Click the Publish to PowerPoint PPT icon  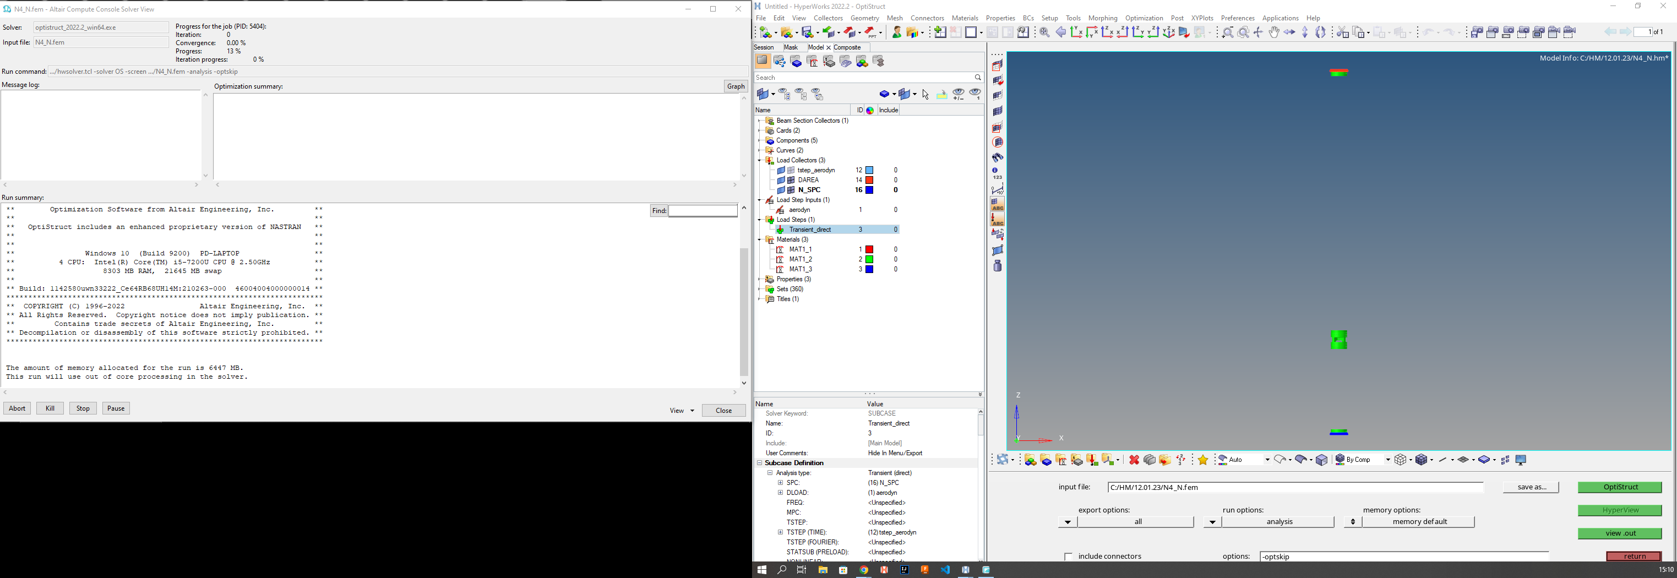coord(872,32)
